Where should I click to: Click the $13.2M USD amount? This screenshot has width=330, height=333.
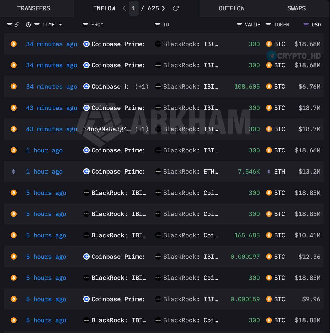(x=309, y=171)
